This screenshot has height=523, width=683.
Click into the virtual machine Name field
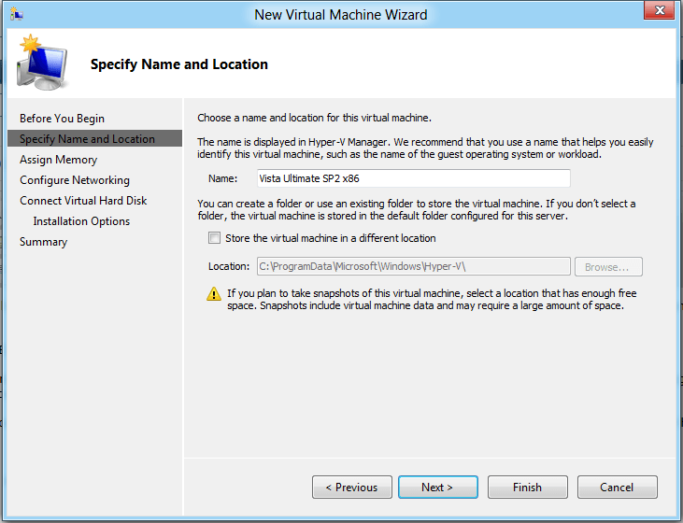click(x=411, y=178)
